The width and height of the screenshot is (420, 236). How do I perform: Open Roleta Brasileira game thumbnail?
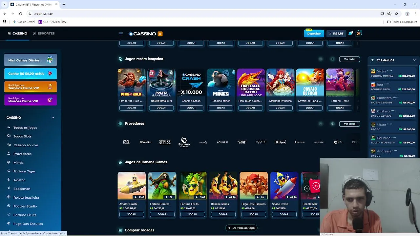161,83
